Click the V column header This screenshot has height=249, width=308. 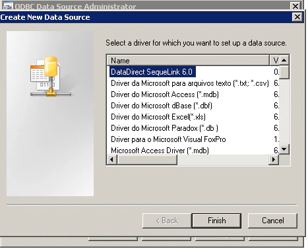[x=274, y=60]
